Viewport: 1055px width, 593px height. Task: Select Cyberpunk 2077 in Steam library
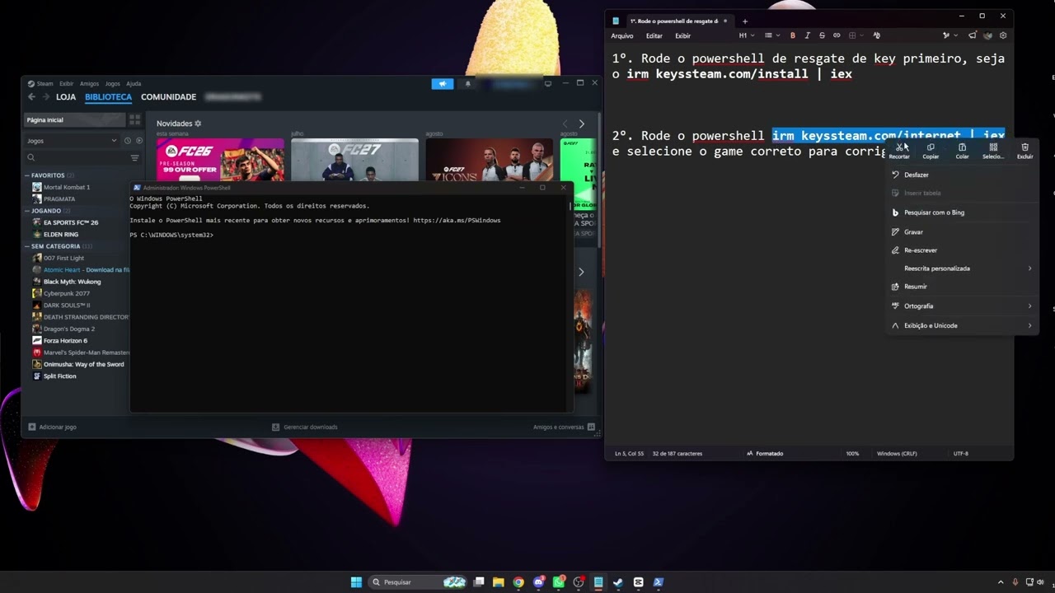coord(67,293)
